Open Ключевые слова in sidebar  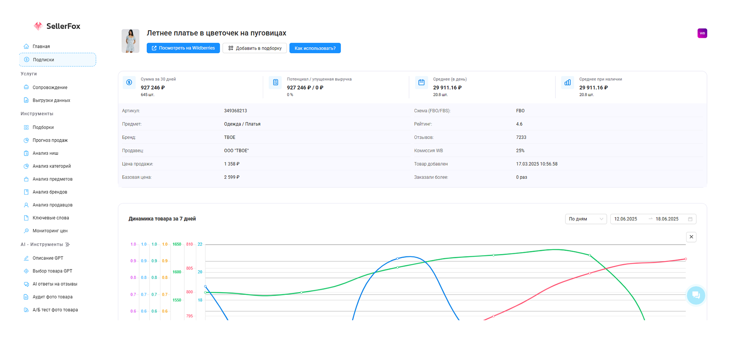[51, 218]
